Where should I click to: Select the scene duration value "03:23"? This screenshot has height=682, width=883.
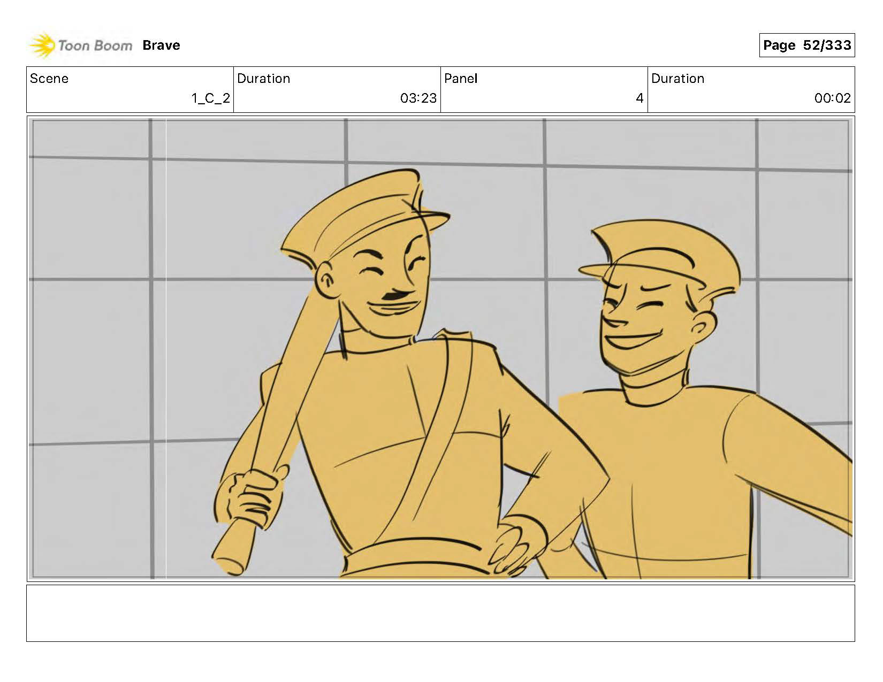(x=418, y=98)
